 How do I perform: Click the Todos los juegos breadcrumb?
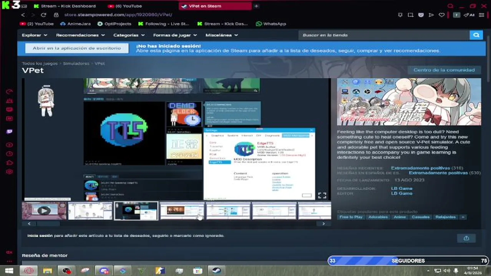pos(40,63)
